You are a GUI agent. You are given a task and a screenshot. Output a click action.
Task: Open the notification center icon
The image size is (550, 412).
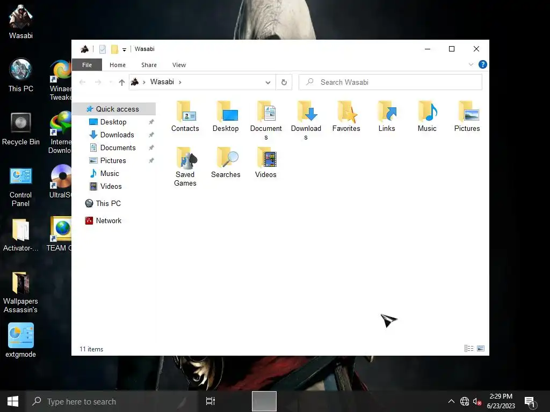coord(530,402)
